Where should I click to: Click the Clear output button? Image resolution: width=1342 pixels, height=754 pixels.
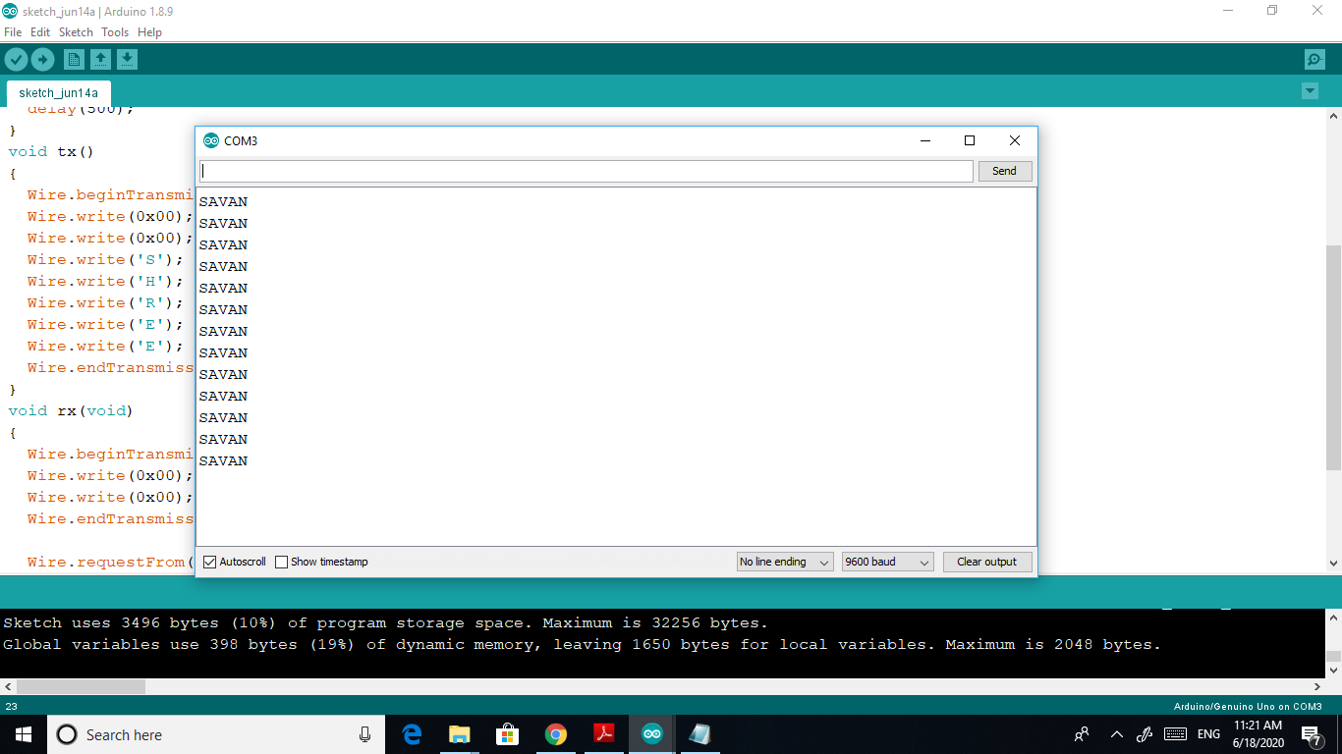pyautogui.click(x=987, y=562)
